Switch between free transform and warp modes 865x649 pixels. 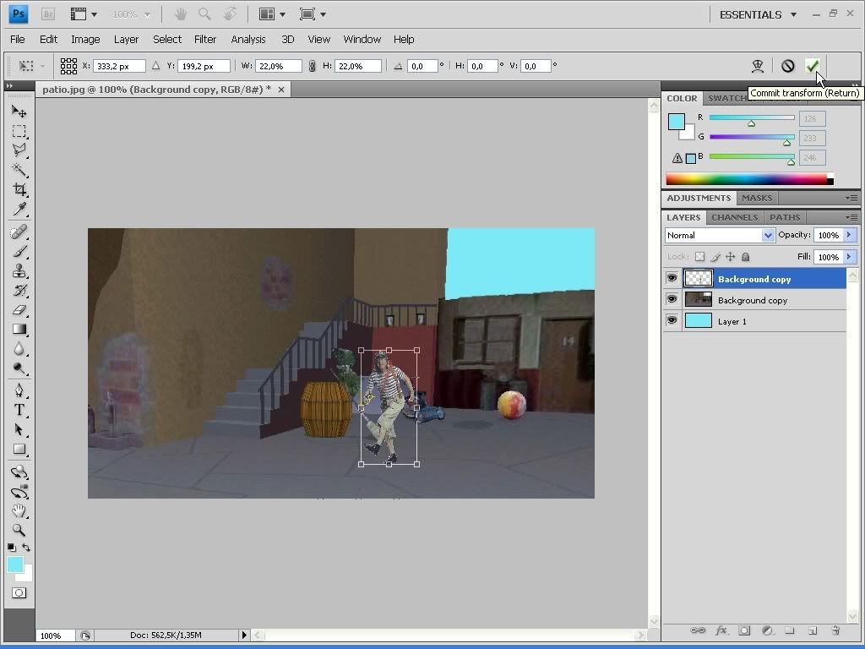pyautogui.click(x=758, y=66)
